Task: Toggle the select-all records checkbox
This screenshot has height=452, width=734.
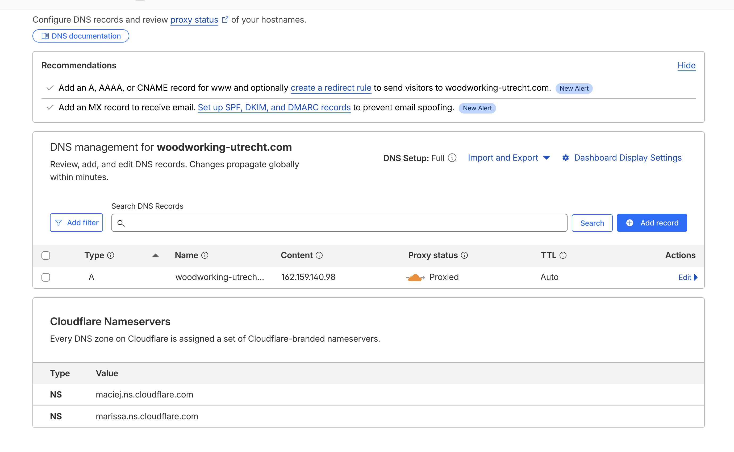Action: coord(46,256)
